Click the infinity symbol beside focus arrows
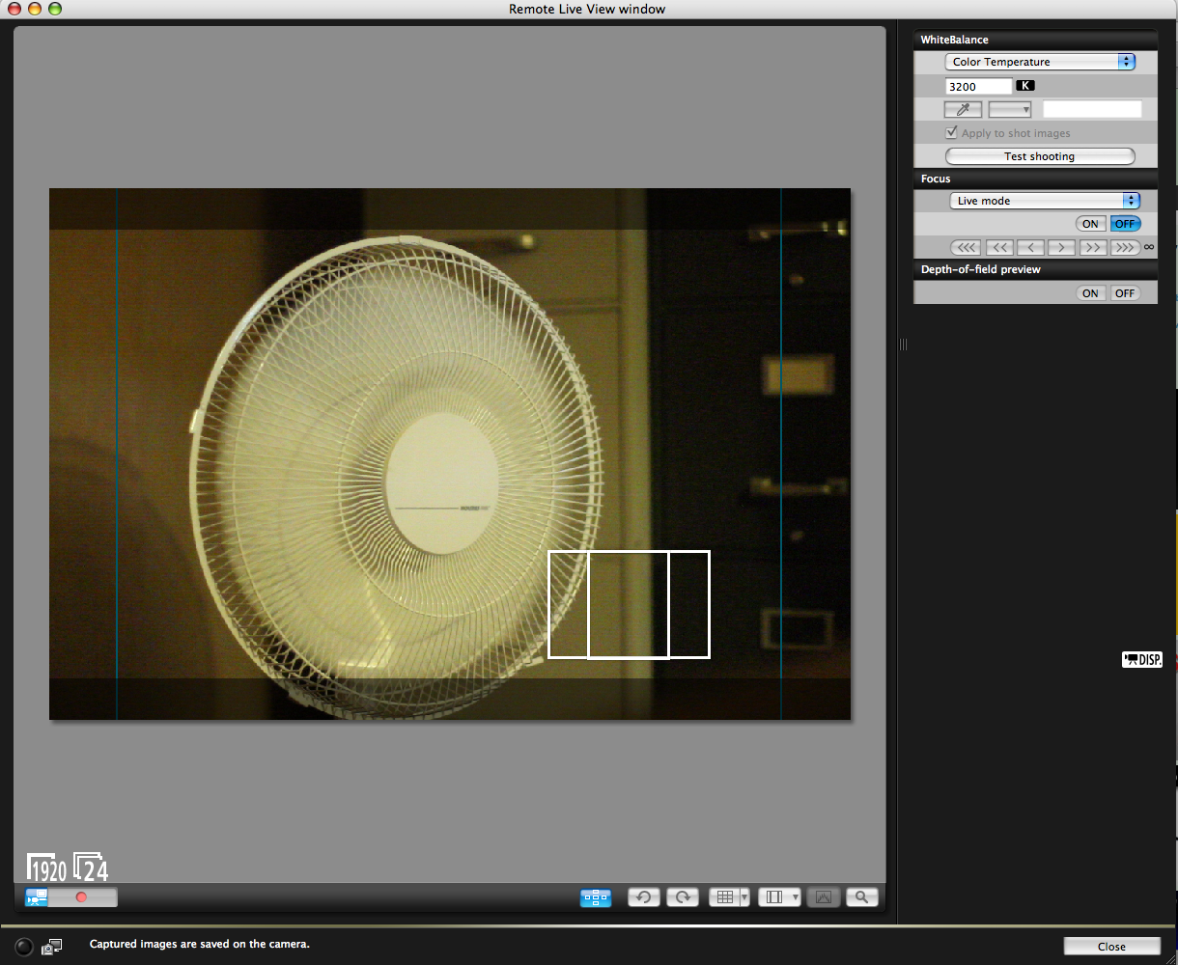This screenshot has height=965, width=1178. click(1149, 248)
